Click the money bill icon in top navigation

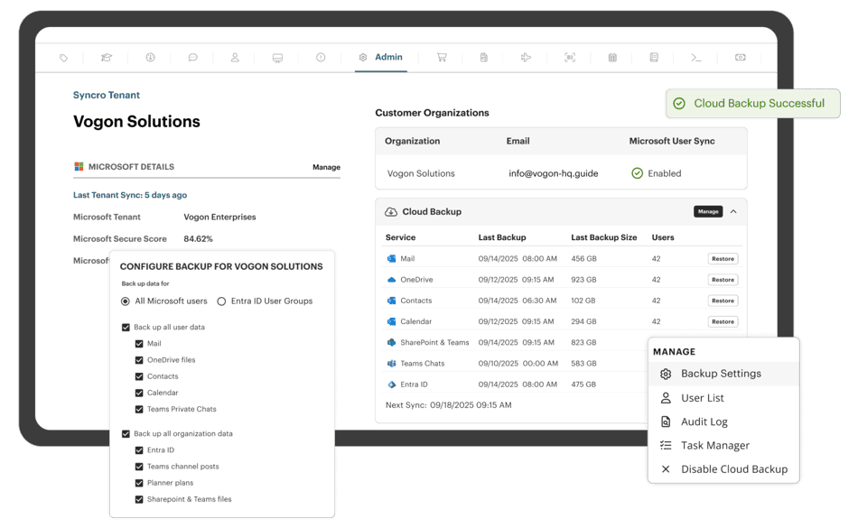(741, 58)
